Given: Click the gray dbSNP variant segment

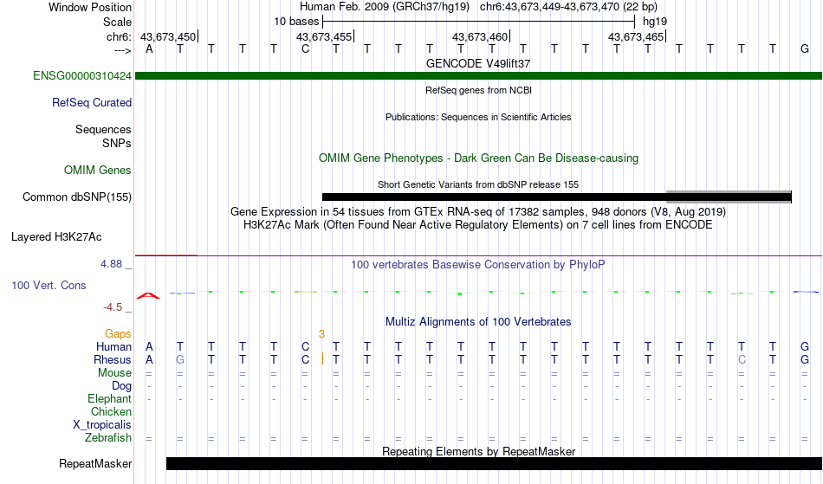Looking at the screenshot, I should click(x=729, y=197).
